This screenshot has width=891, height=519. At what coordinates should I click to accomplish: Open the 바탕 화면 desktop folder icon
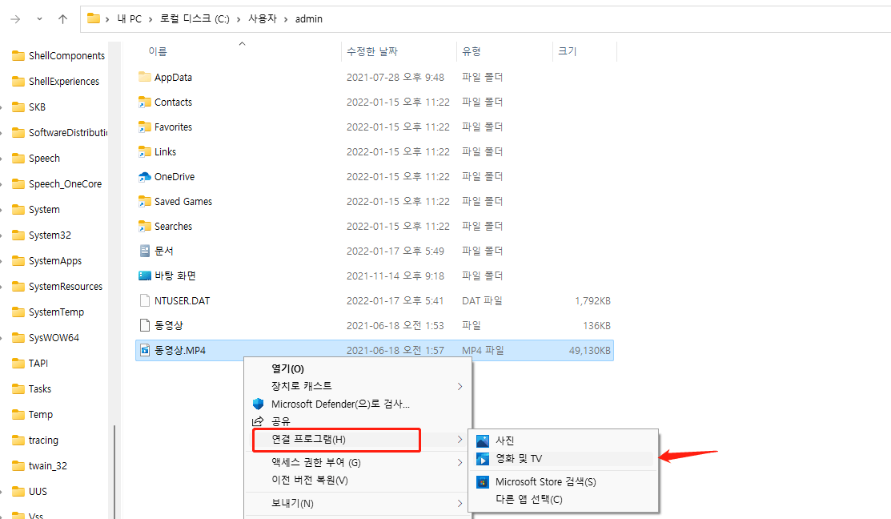pyautogui.click(x=146, y=276)
